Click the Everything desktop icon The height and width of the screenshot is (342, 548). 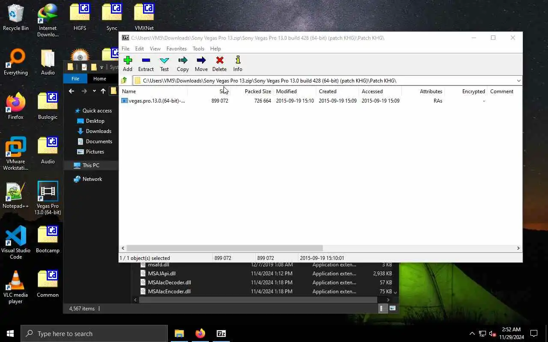[16, 62]
